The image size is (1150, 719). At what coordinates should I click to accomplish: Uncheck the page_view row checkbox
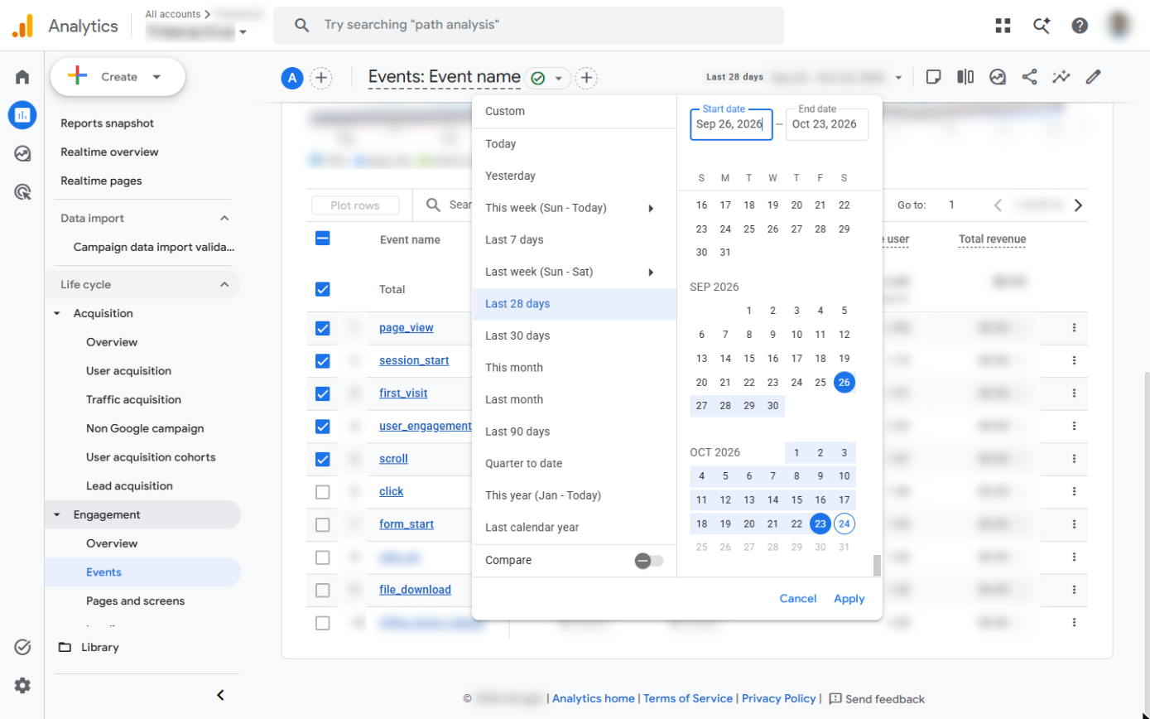[x=323, y=328]
